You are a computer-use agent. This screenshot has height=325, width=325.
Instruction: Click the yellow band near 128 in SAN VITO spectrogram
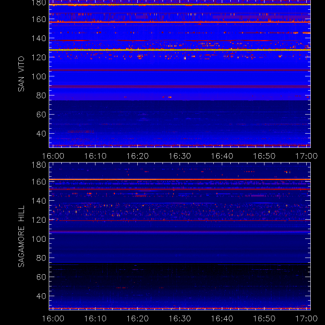pos(180,50)
